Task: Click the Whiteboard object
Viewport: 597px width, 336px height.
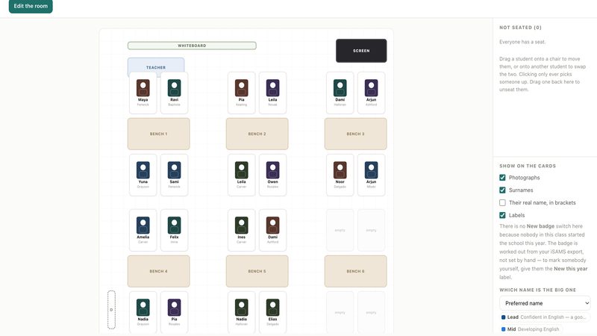Action: pos(192,46)
